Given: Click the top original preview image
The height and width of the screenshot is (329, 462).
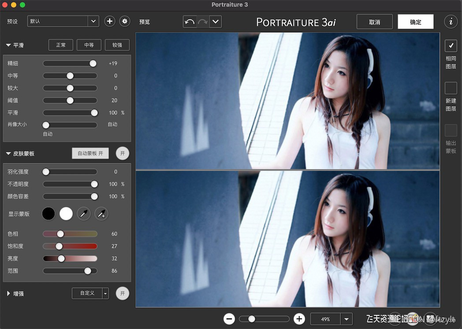Looking at the screenshot, I should pos(287,101).
